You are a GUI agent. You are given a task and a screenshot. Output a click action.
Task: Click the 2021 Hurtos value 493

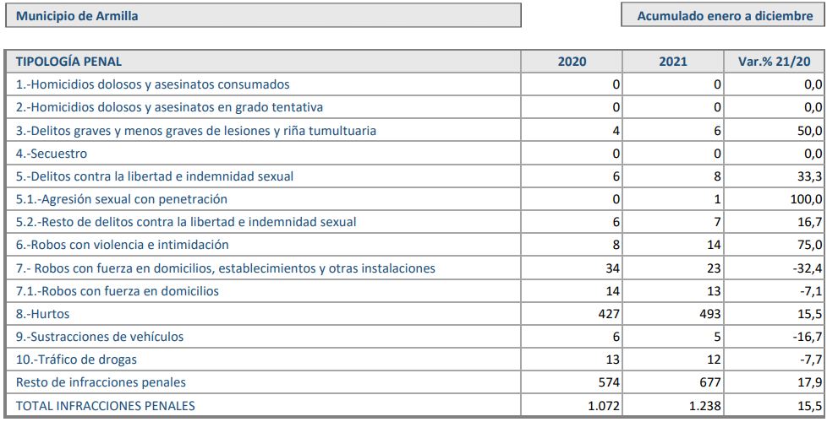coord(709,314)
